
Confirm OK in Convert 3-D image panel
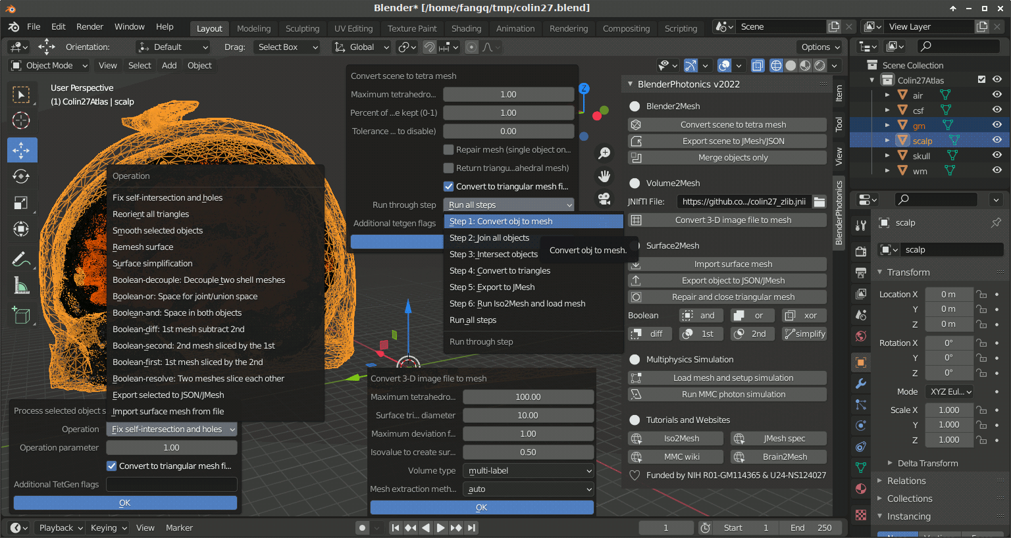click(482, 507)
